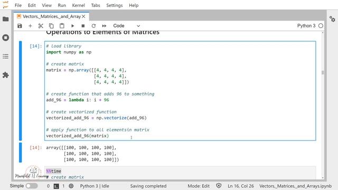Open the File Browser sidebar icon
The height and width of the screenshot is (190, 338).
tap(6, 19)
